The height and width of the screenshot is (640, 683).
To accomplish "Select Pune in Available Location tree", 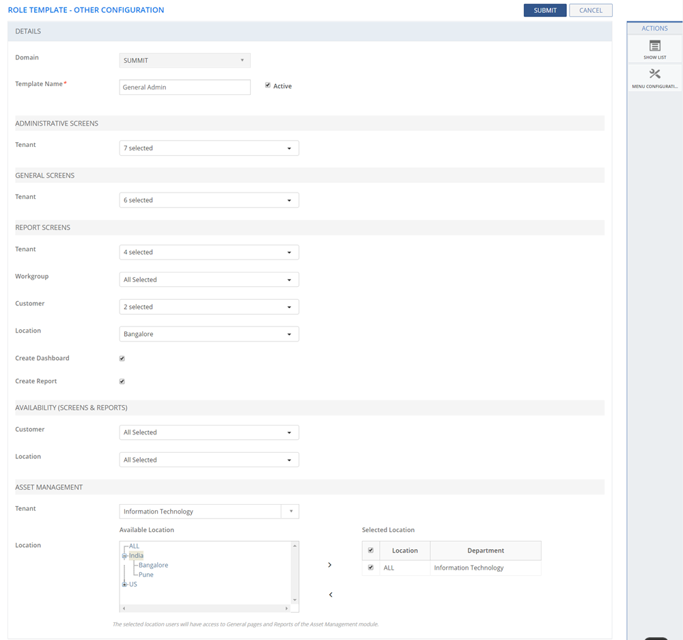I will (145, 574).
